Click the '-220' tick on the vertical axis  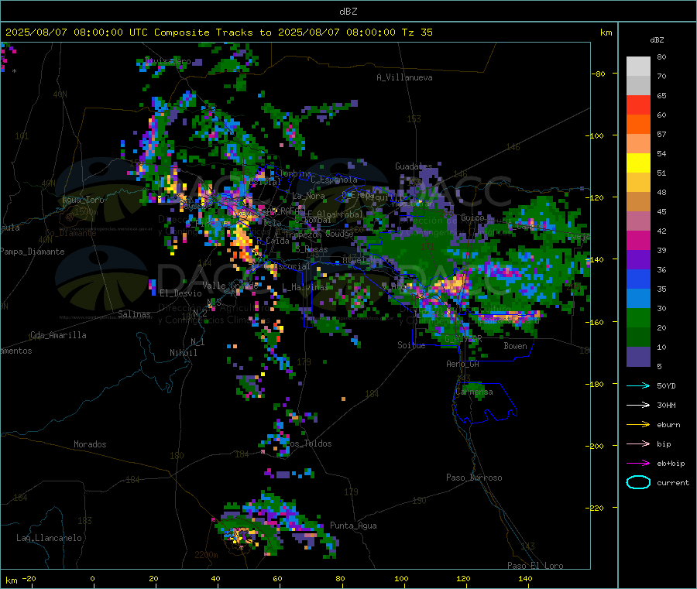(x=594, y=509)
